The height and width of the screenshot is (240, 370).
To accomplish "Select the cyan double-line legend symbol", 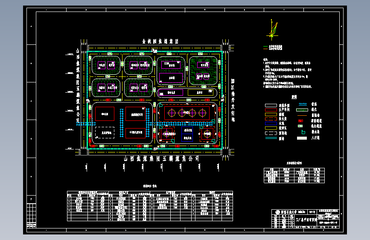I will tap(271, 138).
